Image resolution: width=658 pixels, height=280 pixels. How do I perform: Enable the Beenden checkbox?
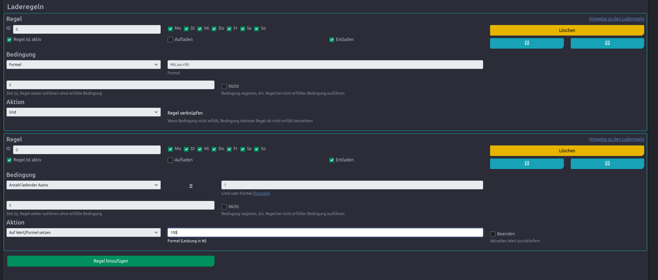point(493,234)
